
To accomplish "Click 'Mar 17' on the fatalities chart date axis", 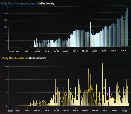I will point(27,111).
